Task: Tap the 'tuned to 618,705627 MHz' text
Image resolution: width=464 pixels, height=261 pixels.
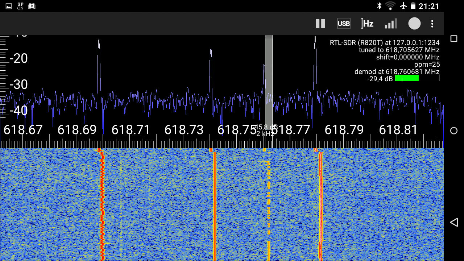Action: tap(399, 50)
